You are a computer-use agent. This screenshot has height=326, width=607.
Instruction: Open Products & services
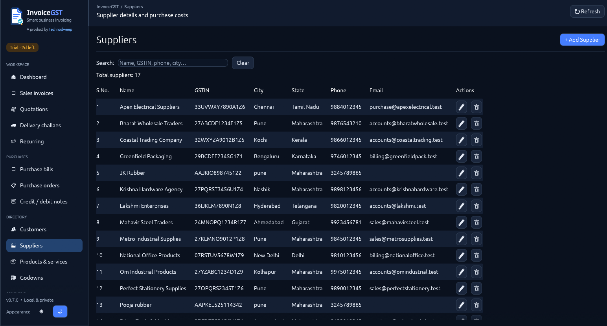click(44, 262)
